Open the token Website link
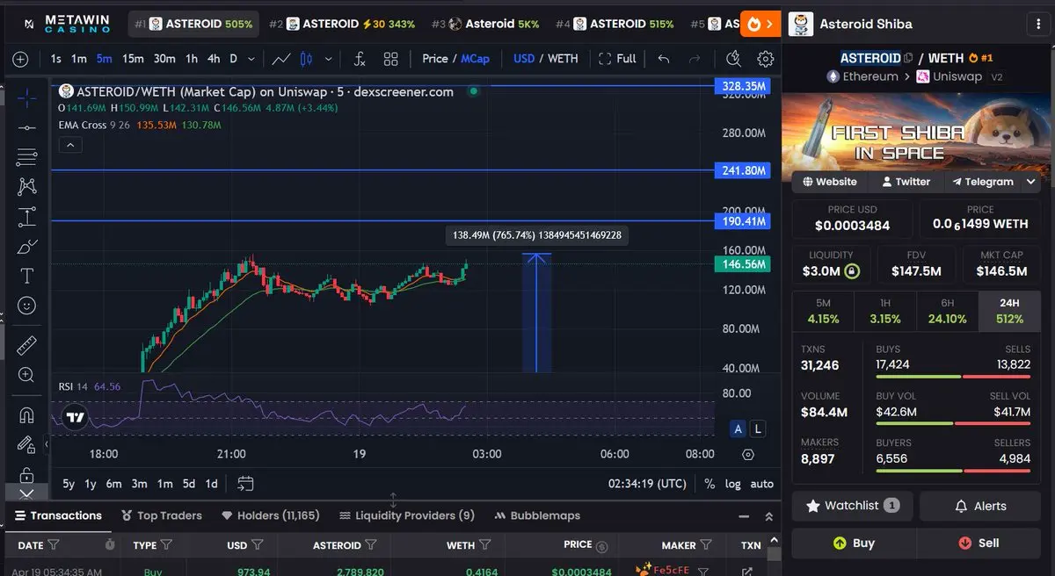The image size is (1055, 576). [x=829, y=182]
